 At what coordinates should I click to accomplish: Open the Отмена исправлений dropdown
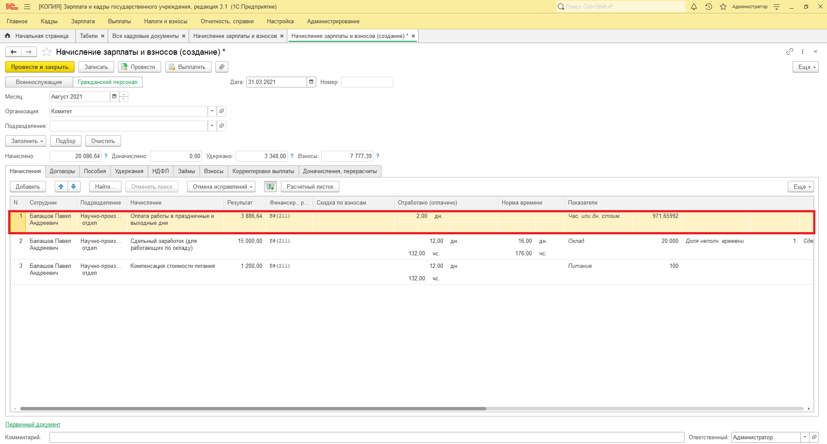tap(221, 187)
